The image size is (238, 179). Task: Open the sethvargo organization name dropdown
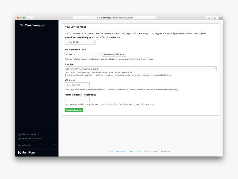click(x=82, y=54)
